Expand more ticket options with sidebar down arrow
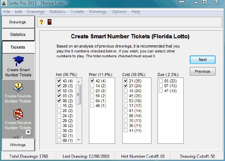Screen dimensions: 225x161 28,132
